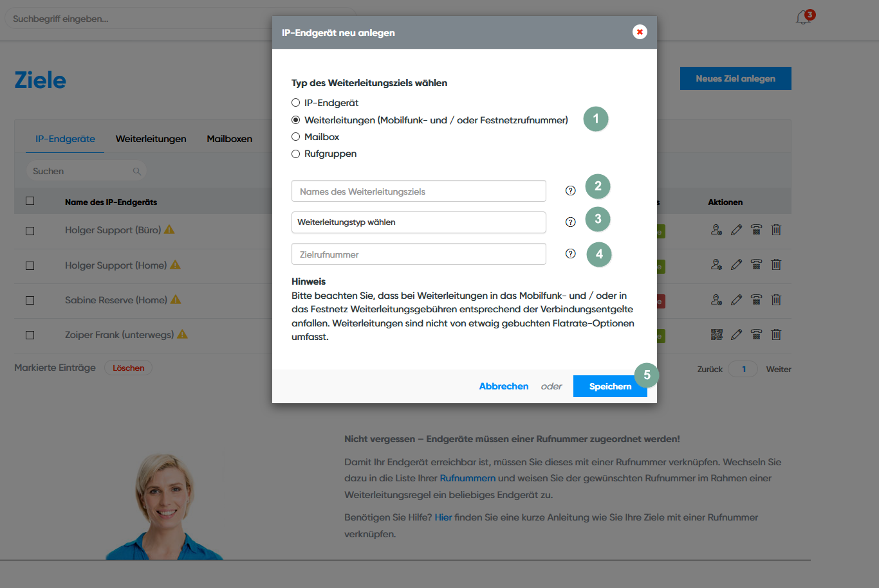This screenshot has height=588, width=879.
Task: Edit Holger Support (Büro) via pencil icon
Action: [x=737, y=230]
